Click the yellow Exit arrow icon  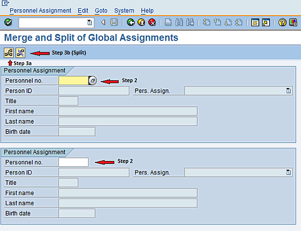pyautogui.click(x=142, y=22)
